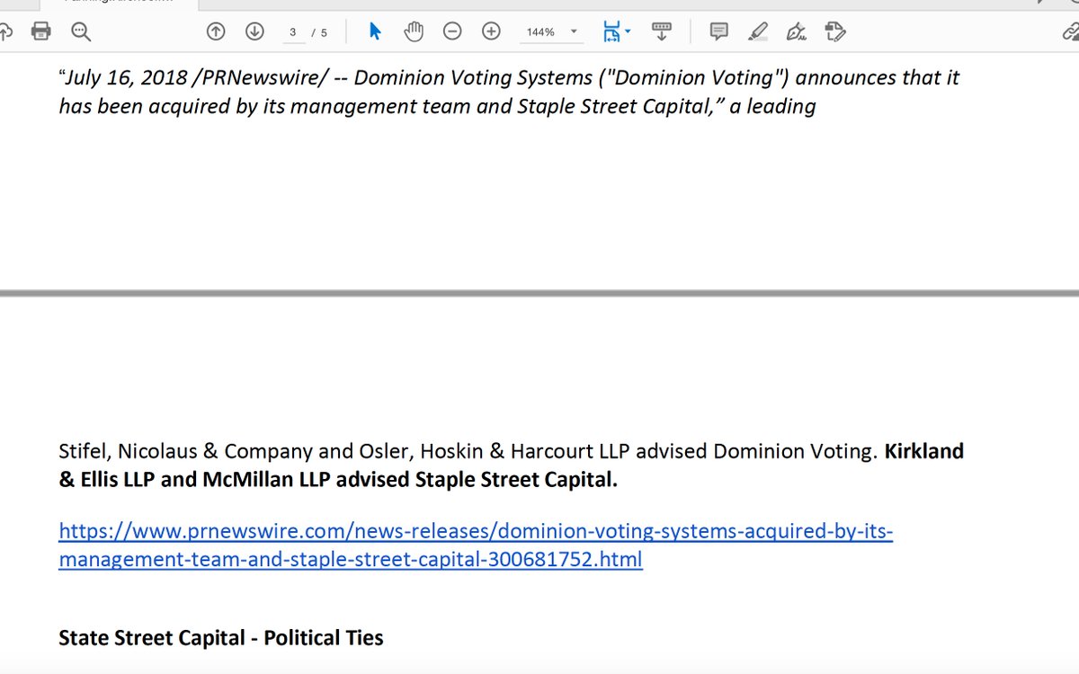This screenshot has width=1079, height=674.
Task: Go to previous page with up arrow
Action: [216, 32]
